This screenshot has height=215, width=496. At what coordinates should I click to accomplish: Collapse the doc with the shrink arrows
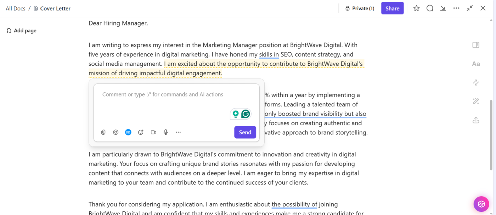[470, 8]
